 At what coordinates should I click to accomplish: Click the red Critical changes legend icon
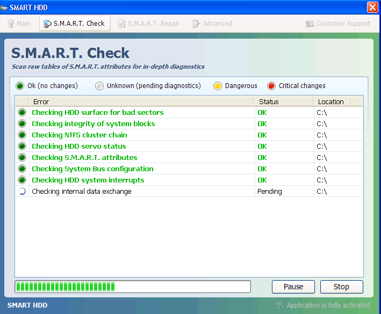coord(271,86)
